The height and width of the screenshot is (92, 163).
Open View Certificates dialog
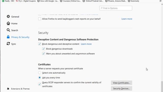(121, 83)
